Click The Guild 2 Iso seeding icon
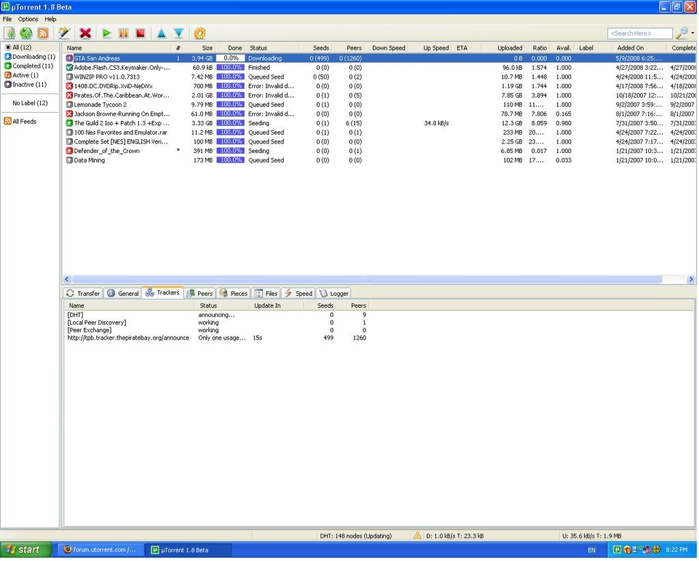Image resolution: width=699 pixels, height=561 pixels. point(69,123)
